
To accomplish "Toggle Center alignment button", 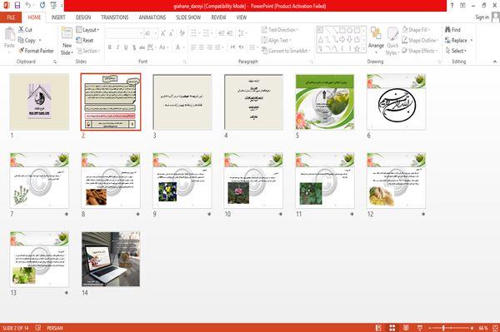I will click(x=202, y=47).
